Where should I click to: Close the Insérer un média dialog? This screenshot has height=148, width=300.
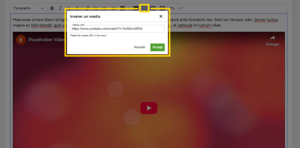pyautogui.click(x=161, y=16)
